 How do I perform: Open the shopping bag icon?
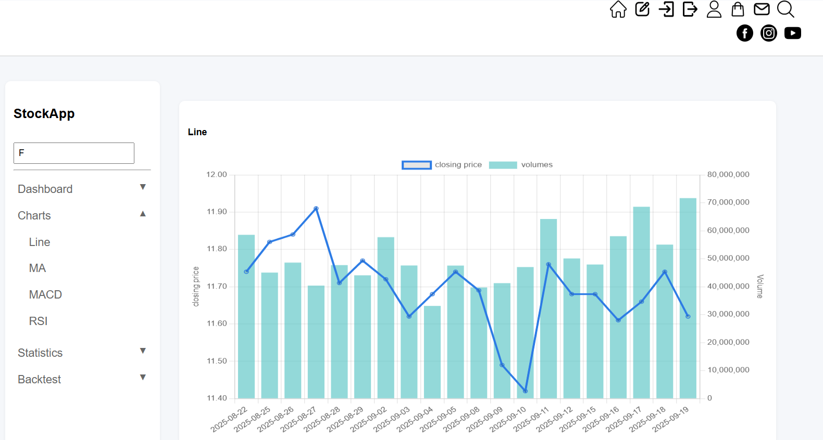coord(738,9)
